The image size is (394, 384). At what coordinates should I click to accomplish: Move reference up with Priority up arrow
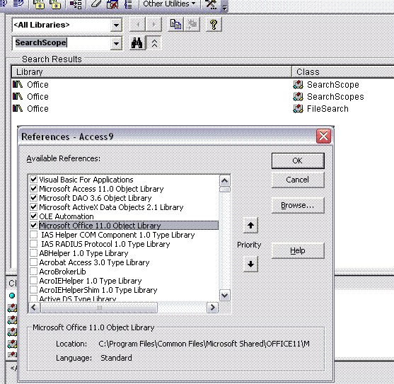tap(250, 226)
